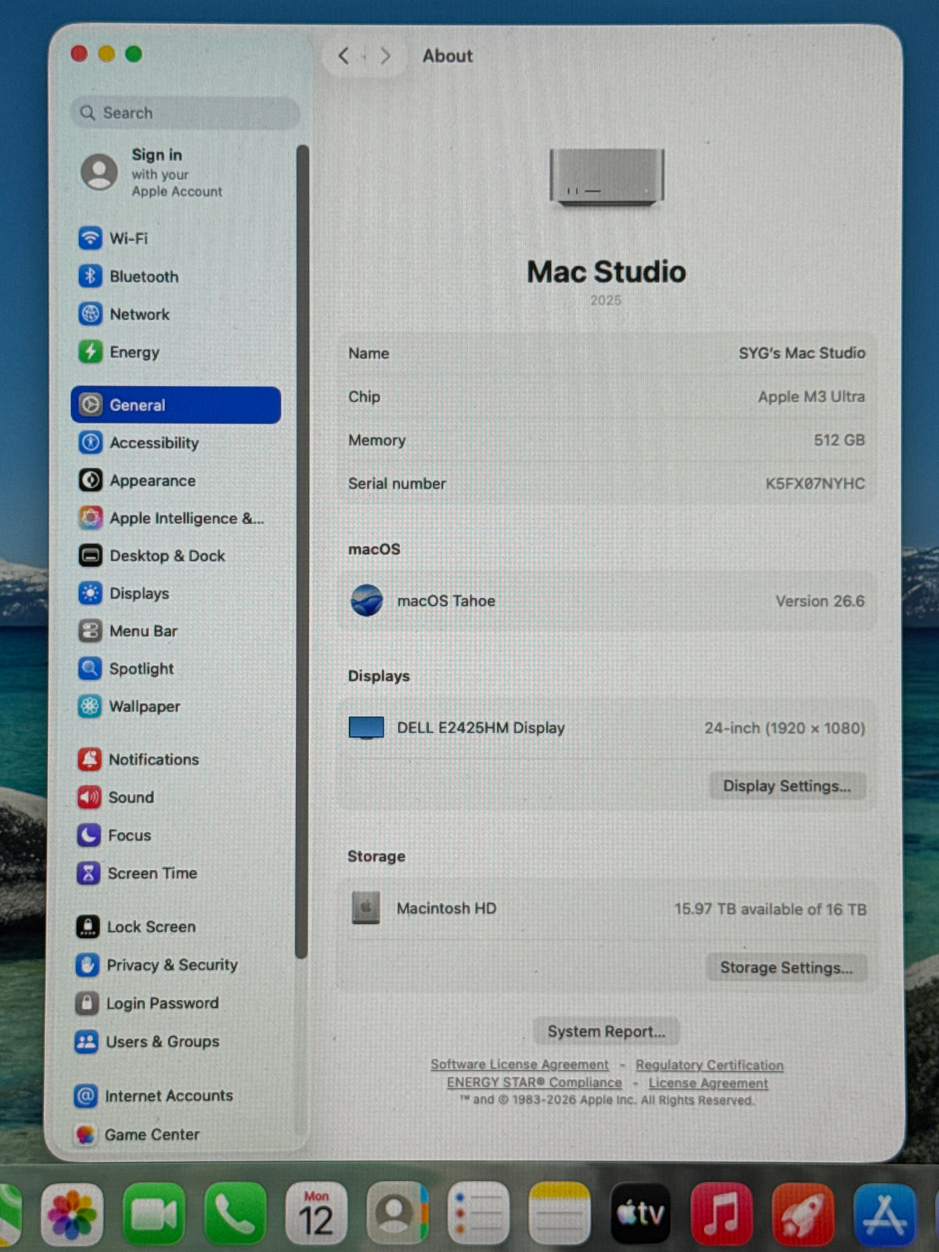Image resolution: width=939 pixels, height=1252 pixels.
Task: Open Spotlight settings
Action: 126,668
